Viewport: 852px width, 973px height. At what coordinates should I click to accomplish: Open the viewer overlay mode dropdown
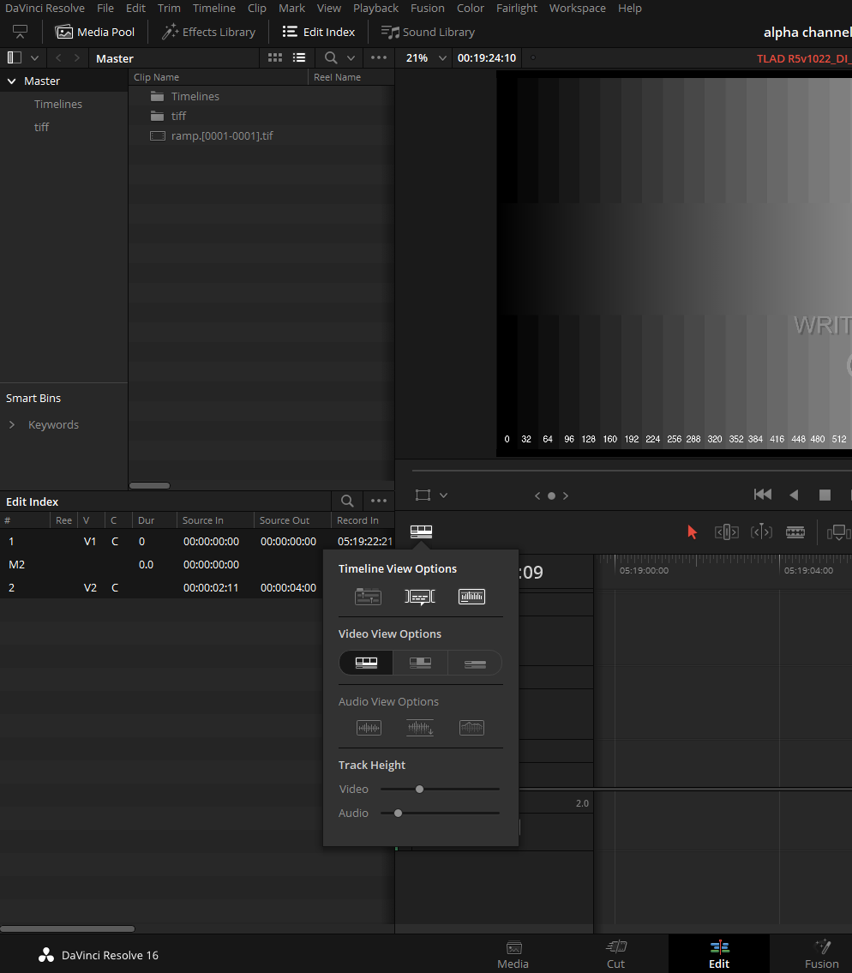[444, 496]
